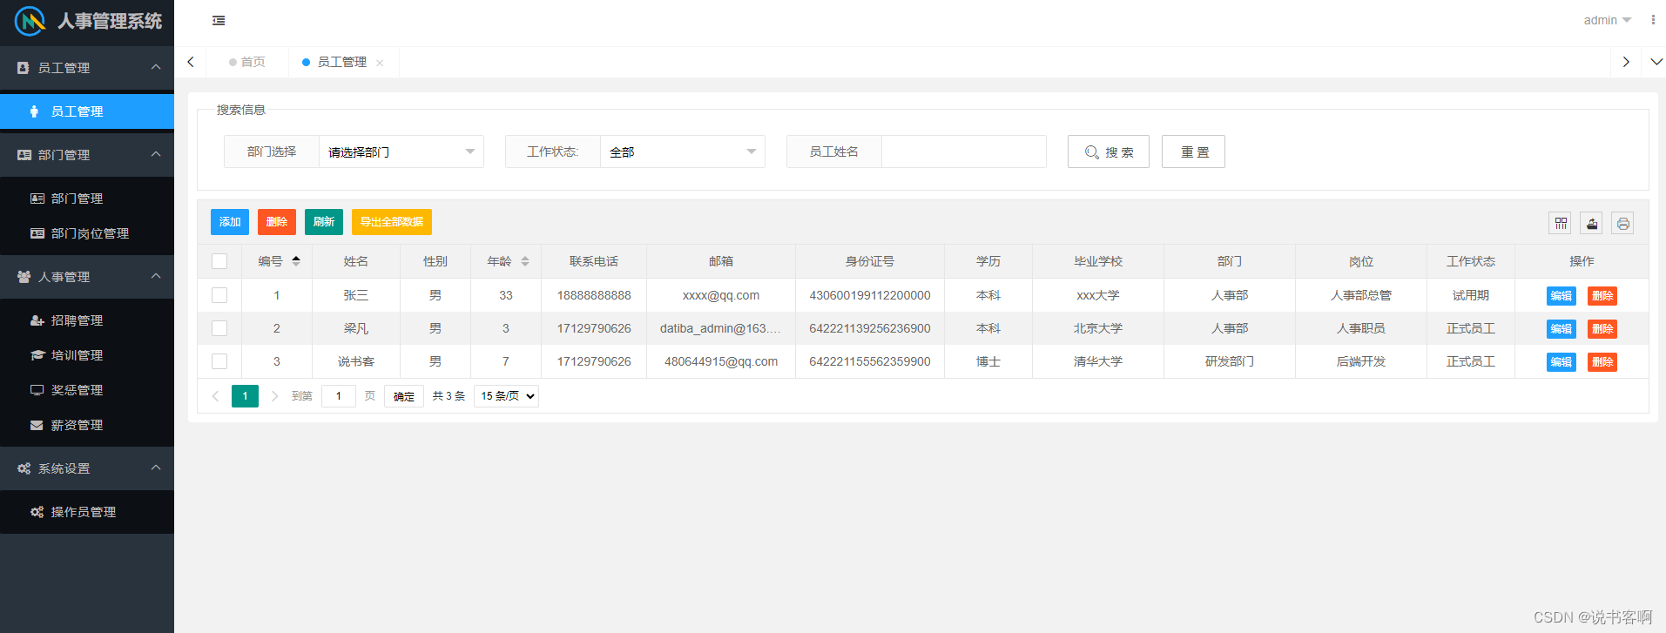The image size is (1666, 633).
Task: Toggle the sidebar collapse icon
Action: (219, 20)
